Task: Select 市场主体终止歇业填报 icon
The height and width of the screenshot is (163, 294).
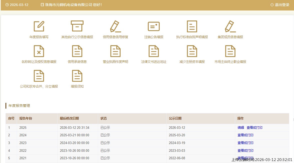Action: 230,51
